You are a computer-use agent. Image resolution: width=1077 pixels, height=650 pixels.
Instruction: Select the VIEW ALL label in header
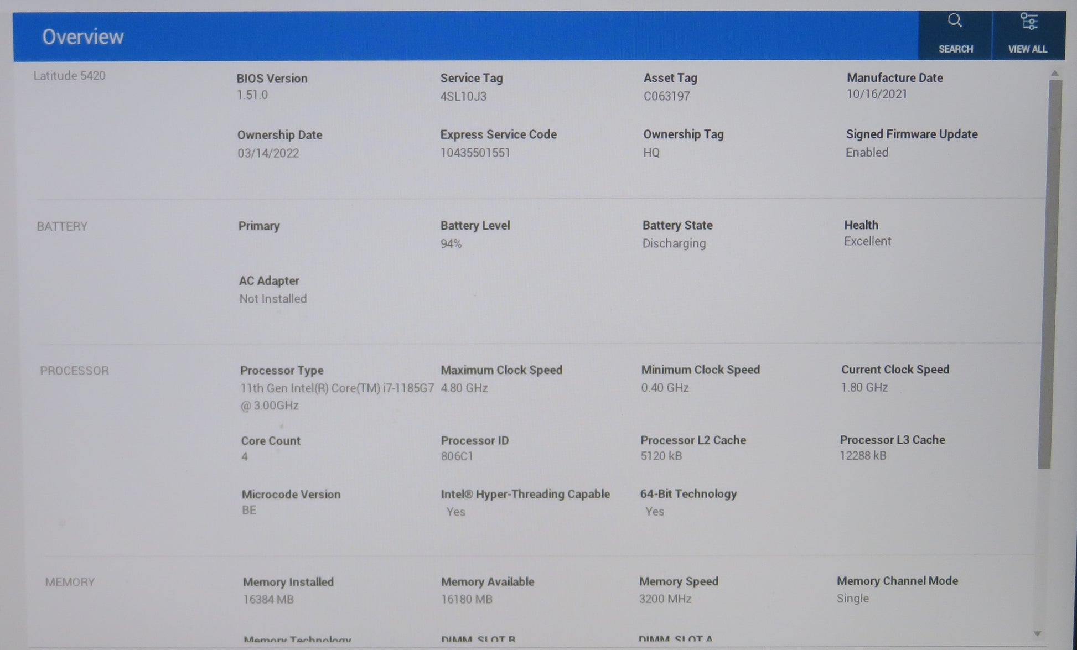1028,49
